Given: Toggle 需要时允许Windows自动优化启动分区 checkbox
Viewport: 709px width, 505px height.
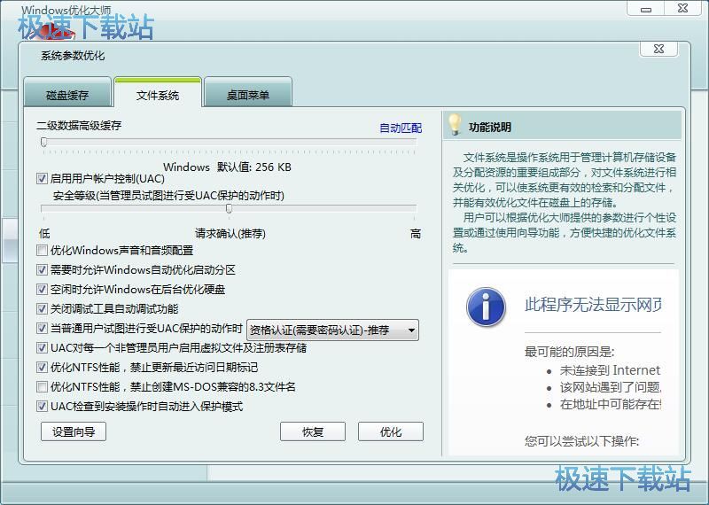Looking at the screenshot, I should [42, 270].
